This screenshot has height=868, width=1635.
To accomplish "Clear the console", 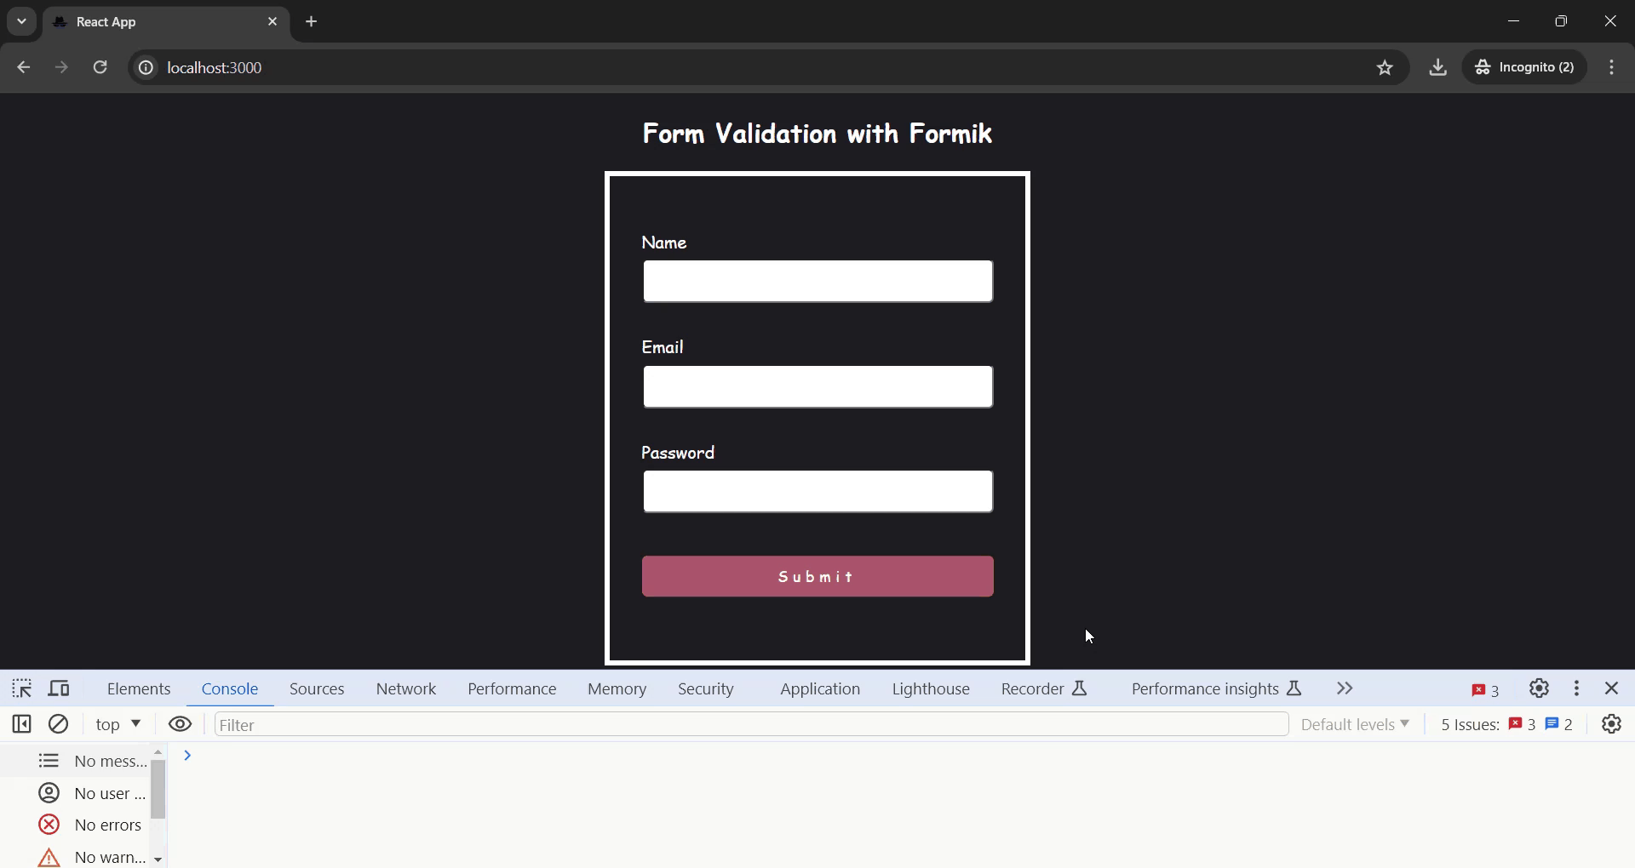I will tap(59, 724).
